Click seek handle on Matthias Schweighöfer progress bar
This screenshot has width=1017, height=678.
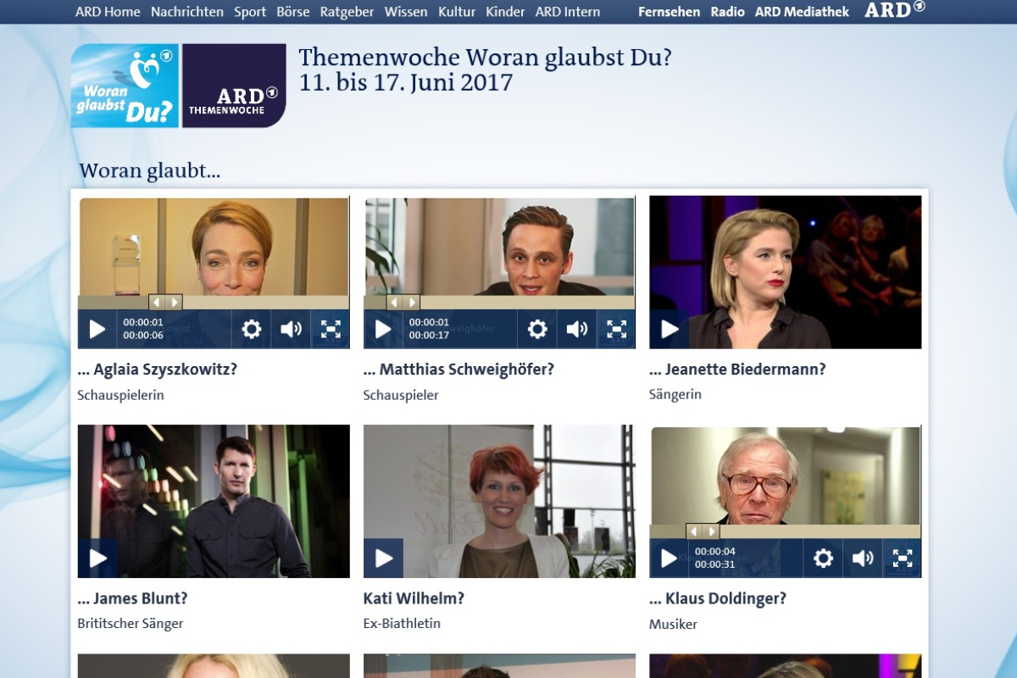403,302
